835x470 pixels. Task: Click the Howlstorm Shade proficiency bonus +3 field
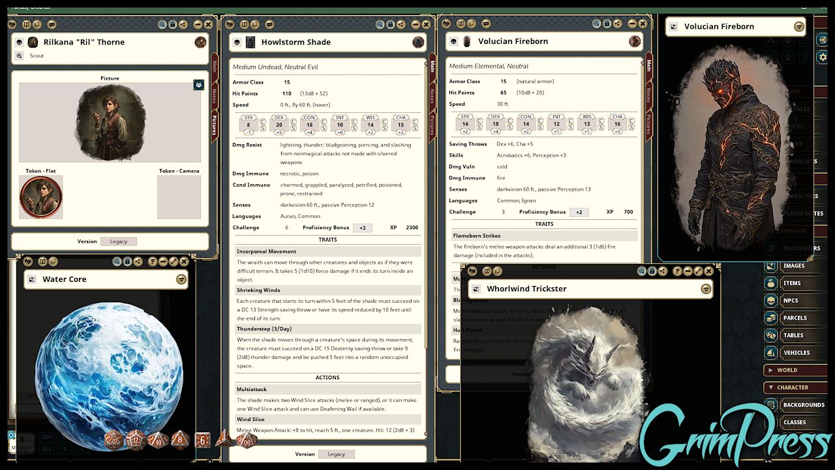pos(363,228)
